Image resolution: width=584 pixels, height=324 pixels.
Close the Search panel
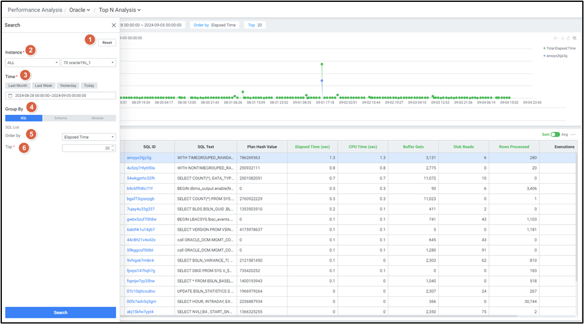coord(114,25)
